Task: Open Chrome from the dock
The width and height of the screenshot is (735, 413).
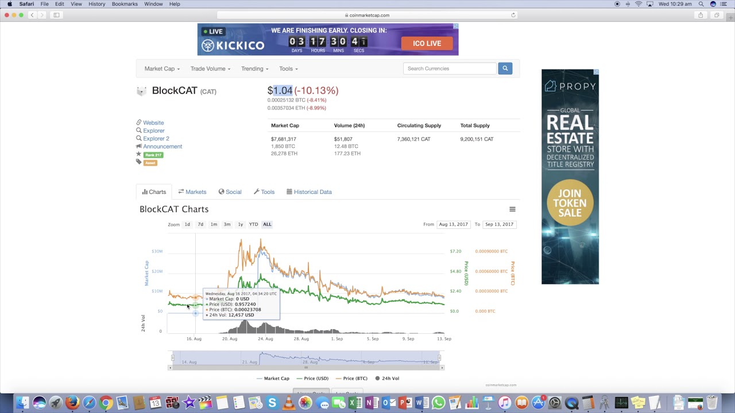Action: click(106, 403)
